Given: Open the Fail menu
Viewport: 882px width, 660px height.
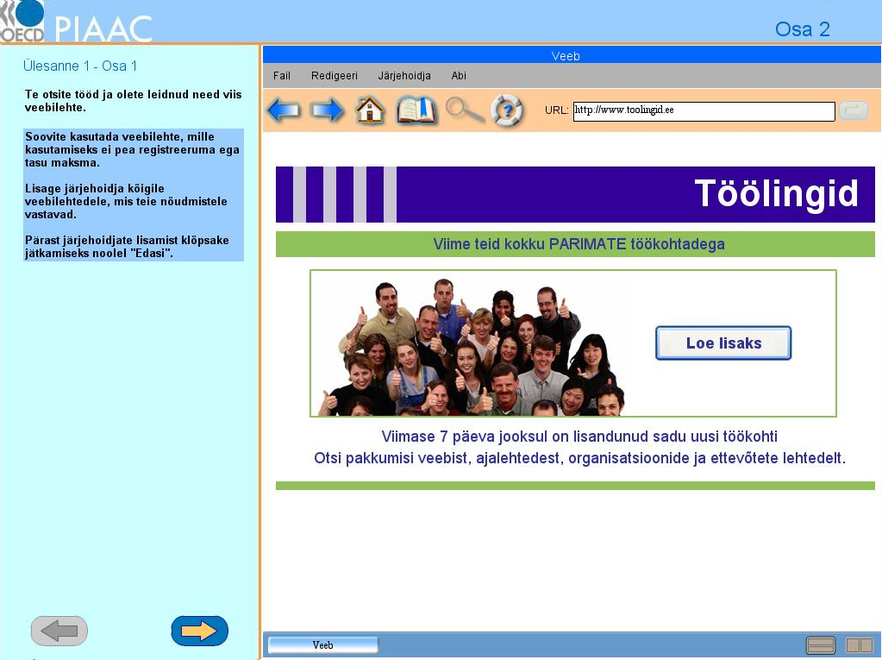Looking at the screenshot, I should [x=282, y=75].
